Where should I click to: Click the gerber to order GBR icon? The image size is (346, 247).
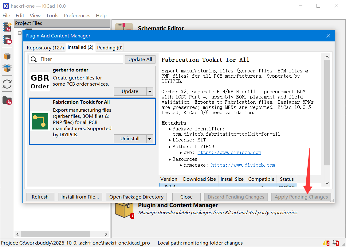40,82
